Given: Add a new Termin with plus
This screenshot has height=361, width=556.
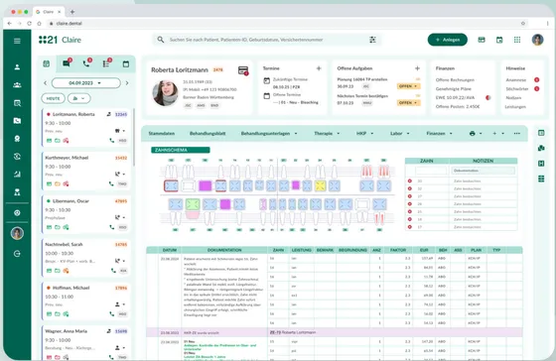Looking at the screenshot, I should point(319,68).
